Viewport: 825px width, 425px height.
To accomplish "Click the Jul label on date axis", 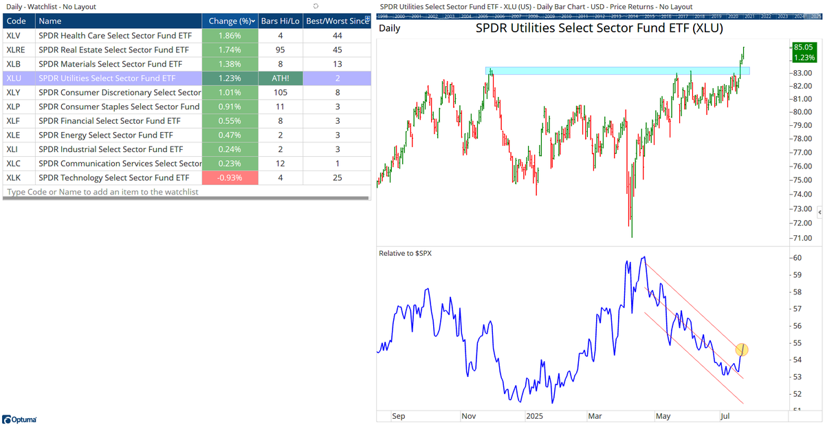I will click(x=725, y=416).
